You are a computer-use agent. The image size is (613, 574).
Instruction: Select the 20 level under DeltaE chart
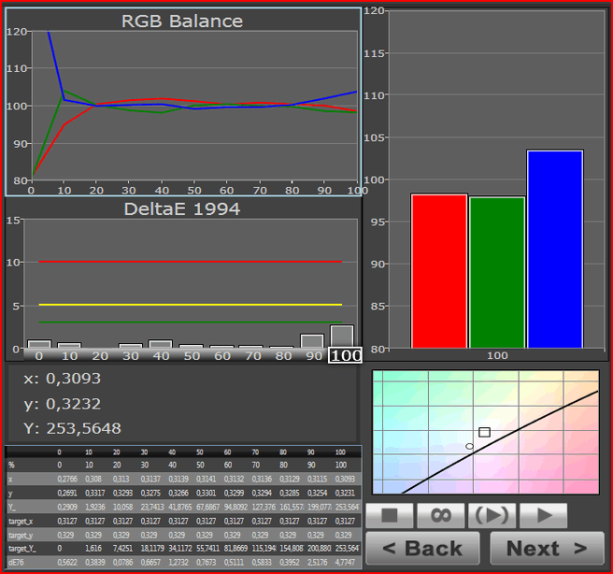pyautogui.click(x=100, y=356)
